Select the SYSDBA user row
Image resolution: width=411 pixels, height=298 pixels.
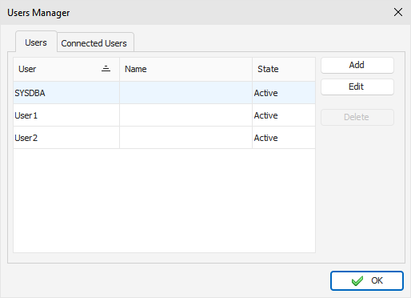point(164,93)
